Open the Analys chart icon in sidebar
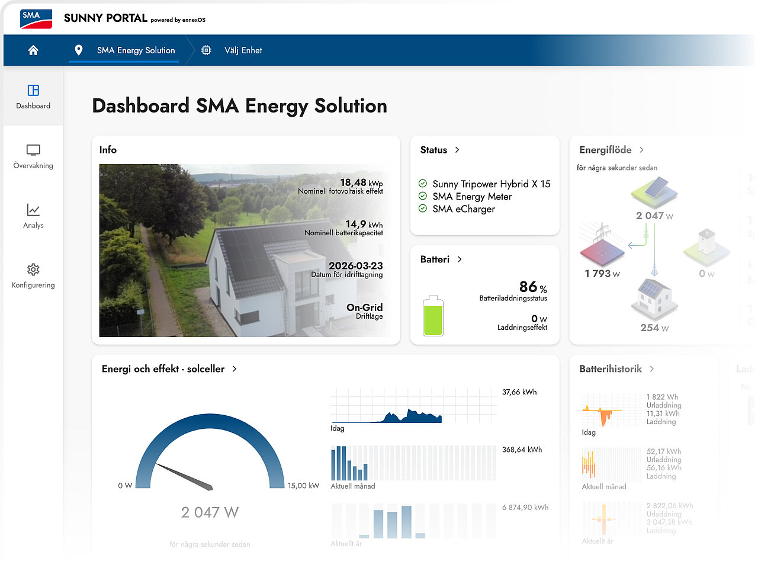This screenshot has width=758, height=571. coord(33,210)
